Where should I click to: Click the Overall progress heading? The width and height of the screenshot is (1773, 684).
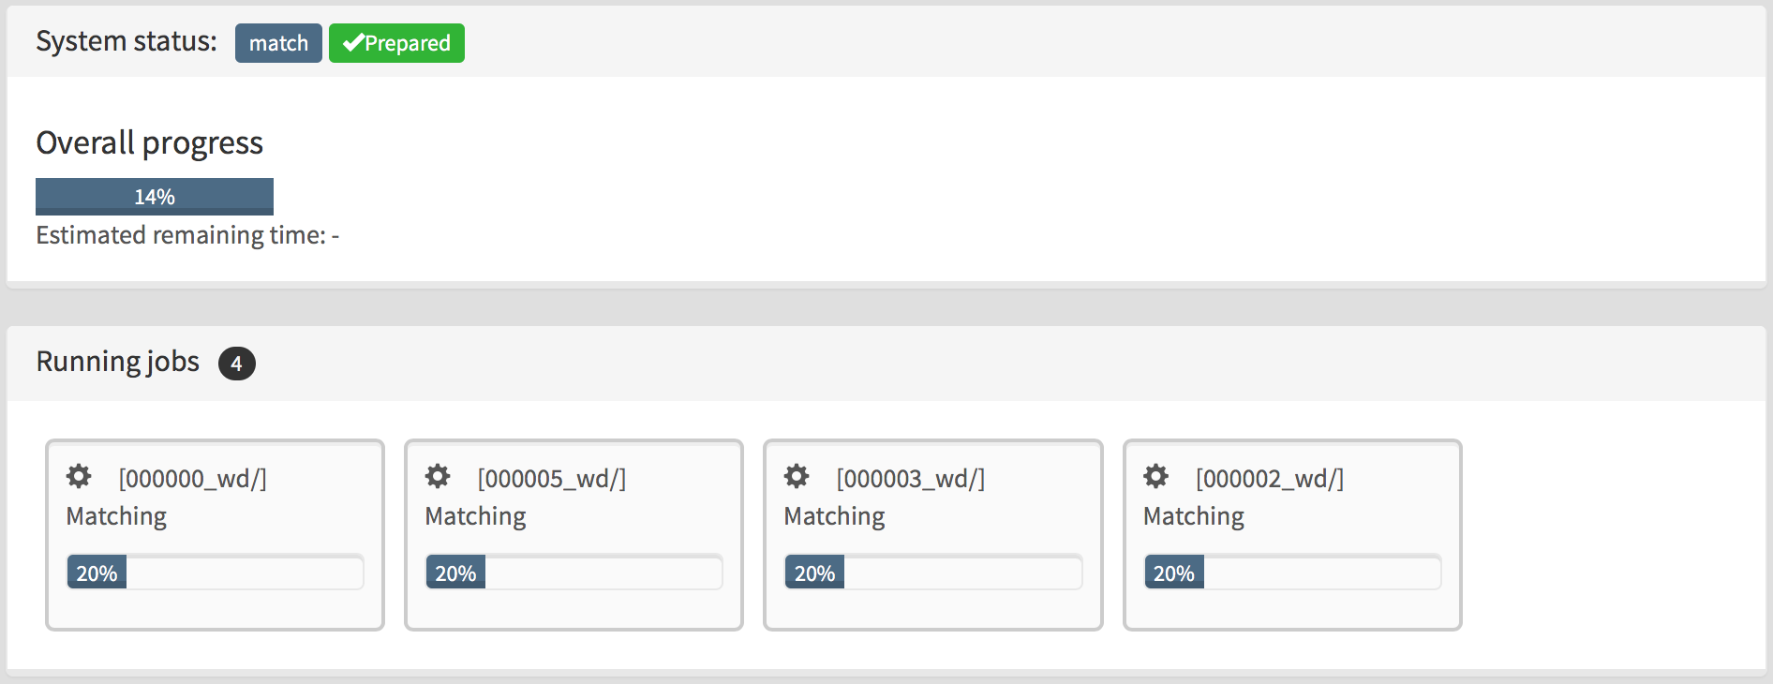(x=150, y=142)
